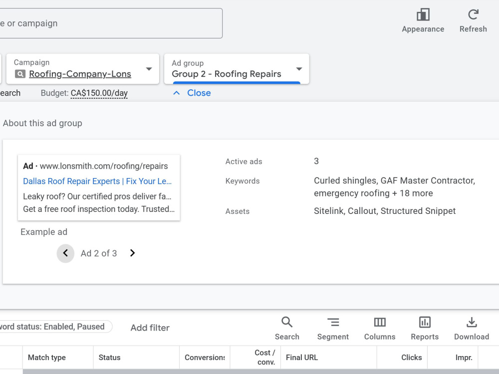The height and width of the screenshot is (374, 499).
Task: Open the keyword status Enabled, Paused filter chip
Action: click(56, 327)
